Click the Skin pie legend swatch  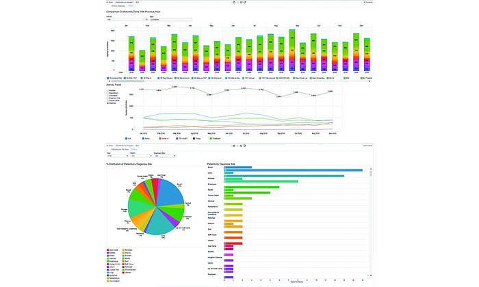[123, 262]
